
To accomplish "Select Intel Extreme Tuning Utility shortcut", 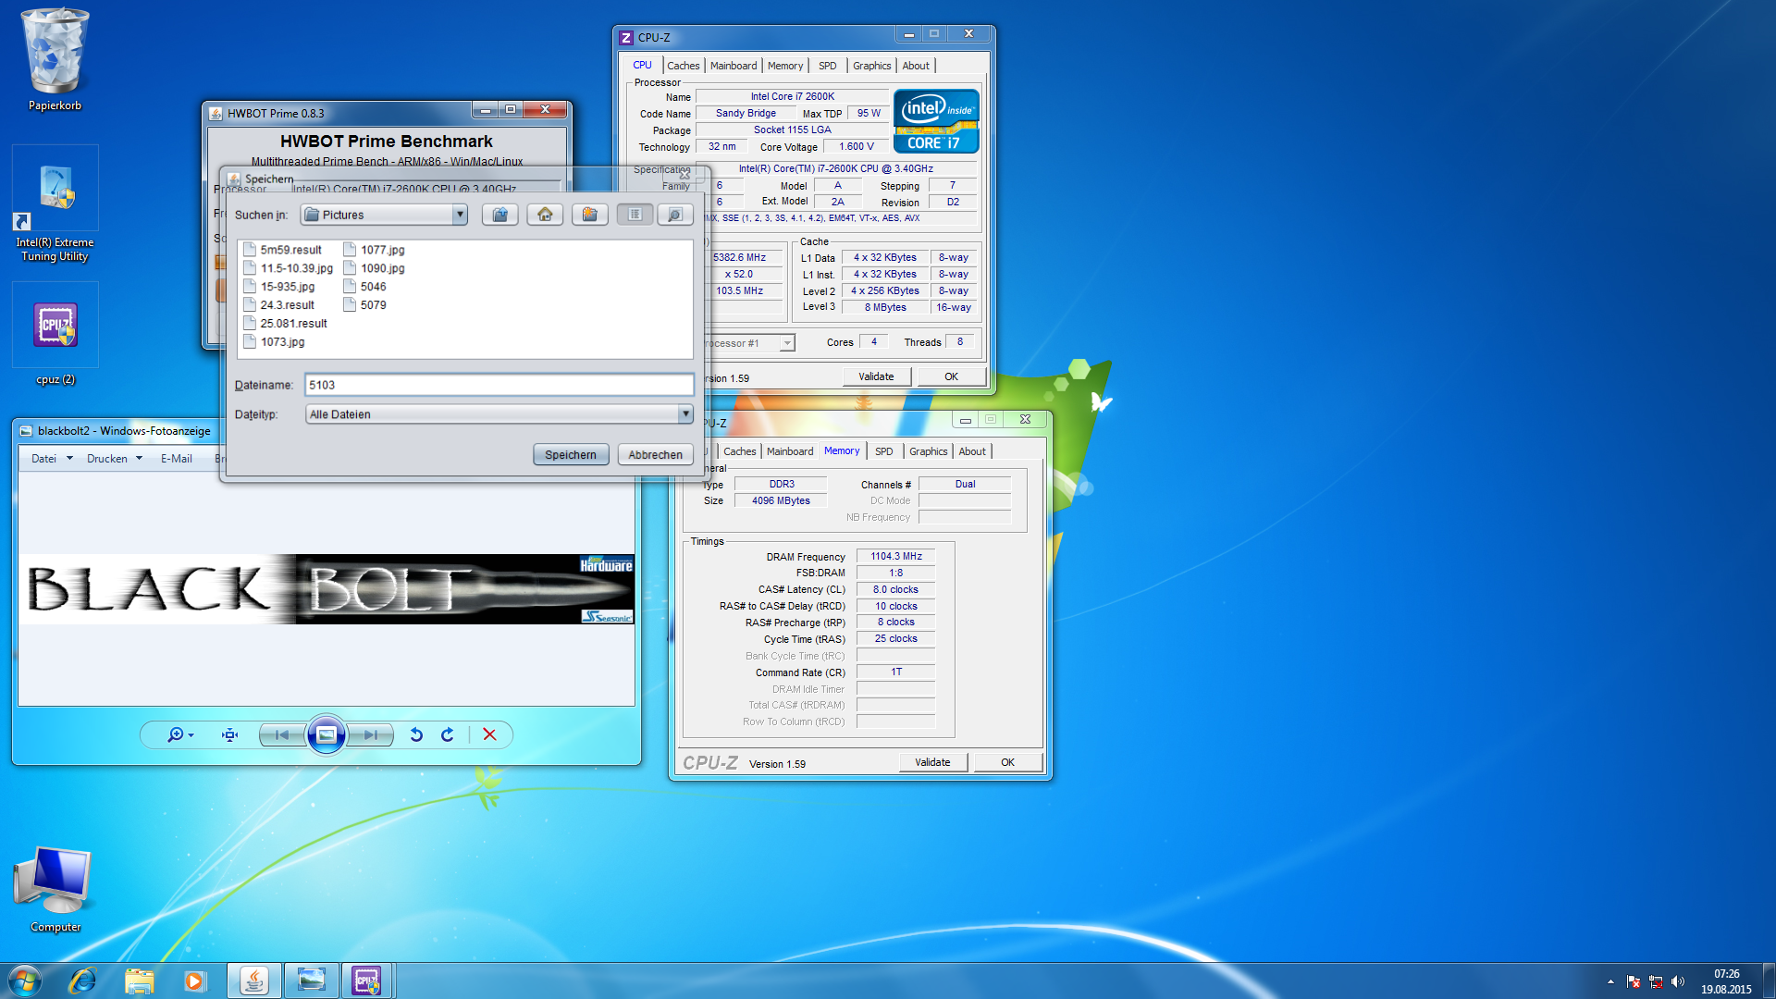I will coord(55,205).
